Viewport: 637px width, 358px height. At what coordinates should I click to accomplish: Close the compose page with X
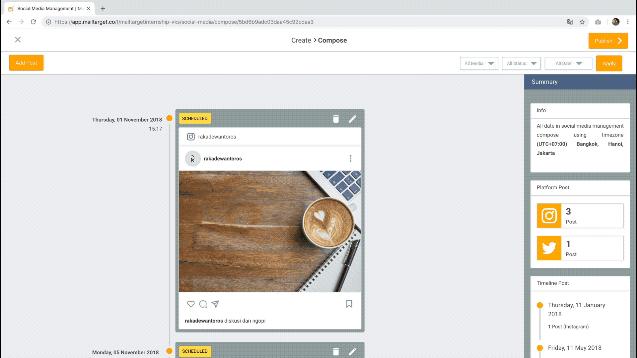(x=18, y=40)
